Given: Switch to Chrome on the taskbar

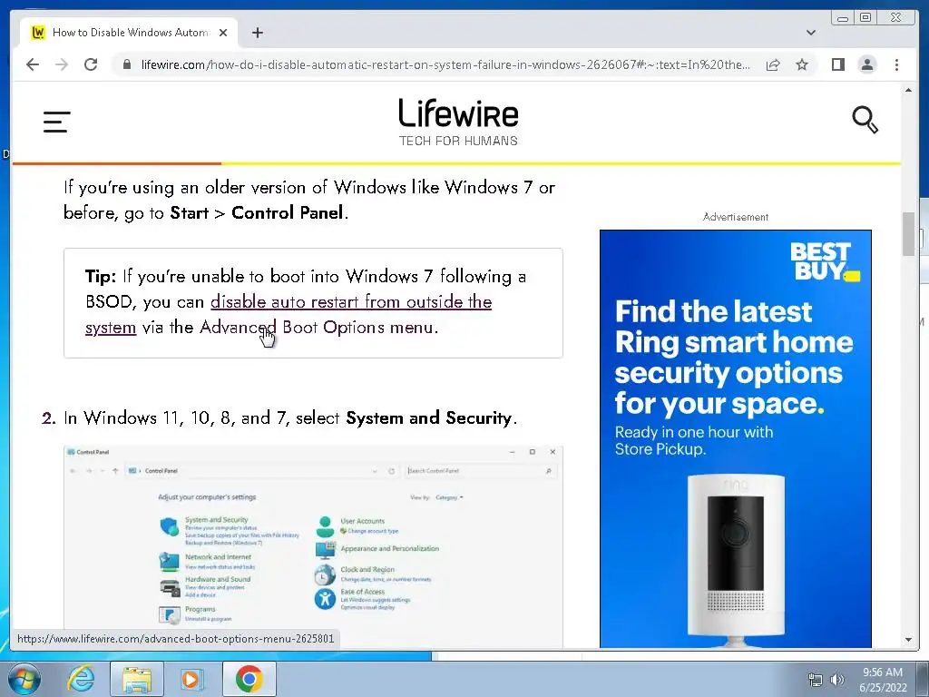Looking at the screenshot, I should (249, 679).
